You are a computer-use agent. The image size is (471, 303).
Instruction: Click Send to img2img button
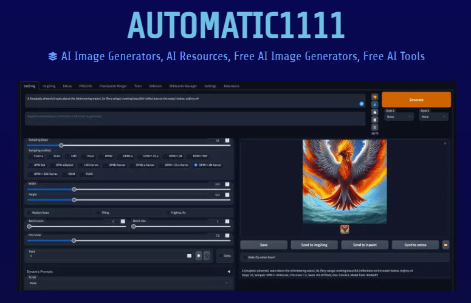314,245
